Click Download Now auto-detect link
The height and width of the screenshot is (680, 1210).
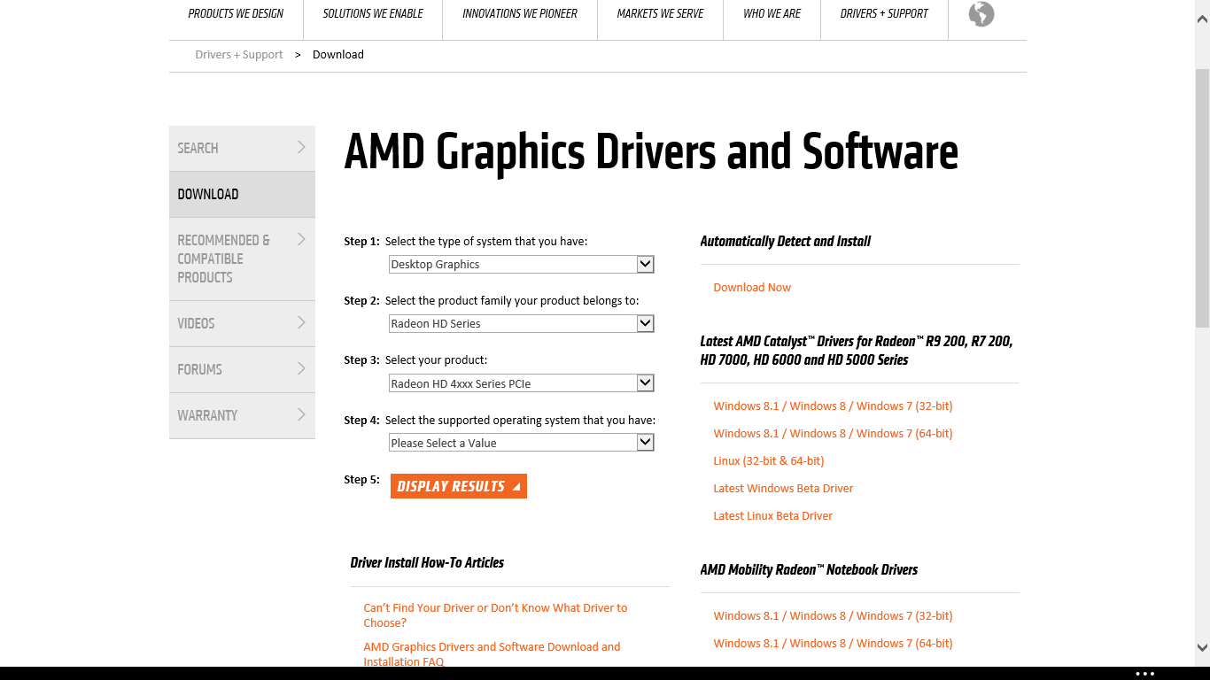point(752,288)
